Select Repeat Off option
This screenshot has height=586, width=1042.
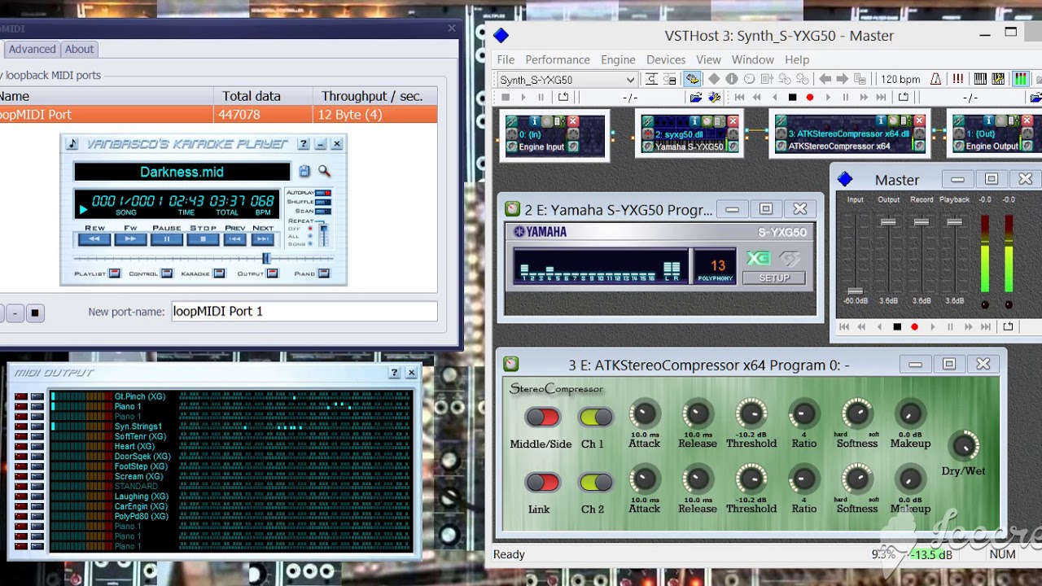[310, 229]
